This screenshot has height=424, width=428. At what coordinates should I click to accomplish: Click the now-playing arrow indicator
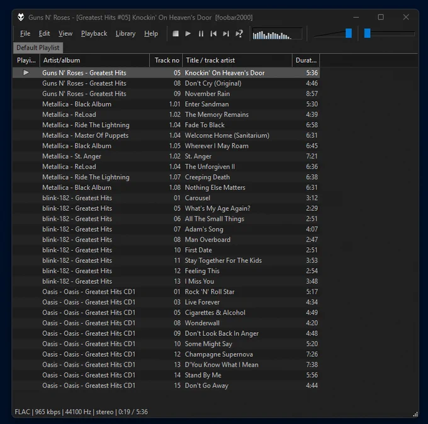pos(26,72)
